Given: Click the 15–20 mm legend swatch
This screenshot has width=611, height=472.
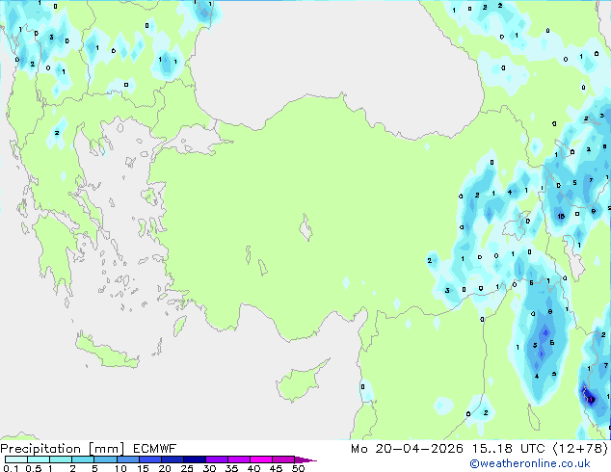Looking at the screenshot, I should pos(149,459).
